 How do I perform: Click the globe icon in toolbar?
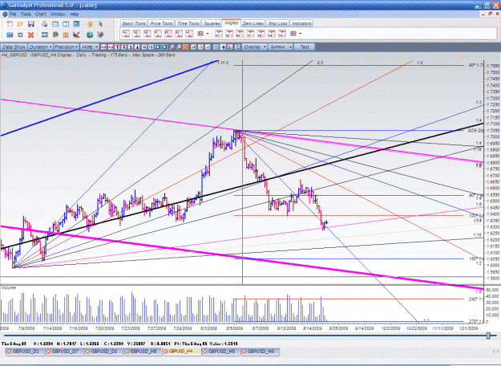pyautogui.click(x=90, y=35)
